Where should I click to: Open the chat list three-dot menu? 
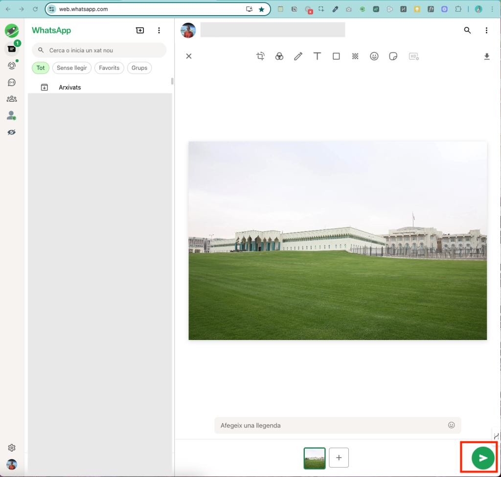(159, 30)
